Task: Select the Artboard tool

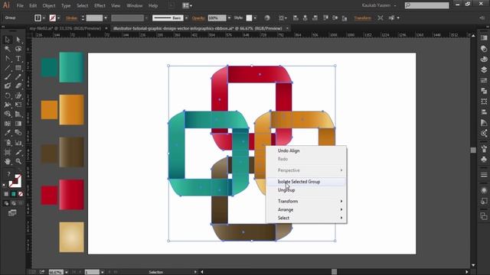Action: [x=8, y=152]
